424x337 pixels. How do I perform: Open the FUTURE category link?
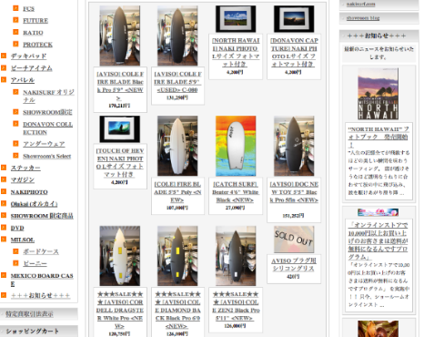pyautogui.click(x=35, y=21)
